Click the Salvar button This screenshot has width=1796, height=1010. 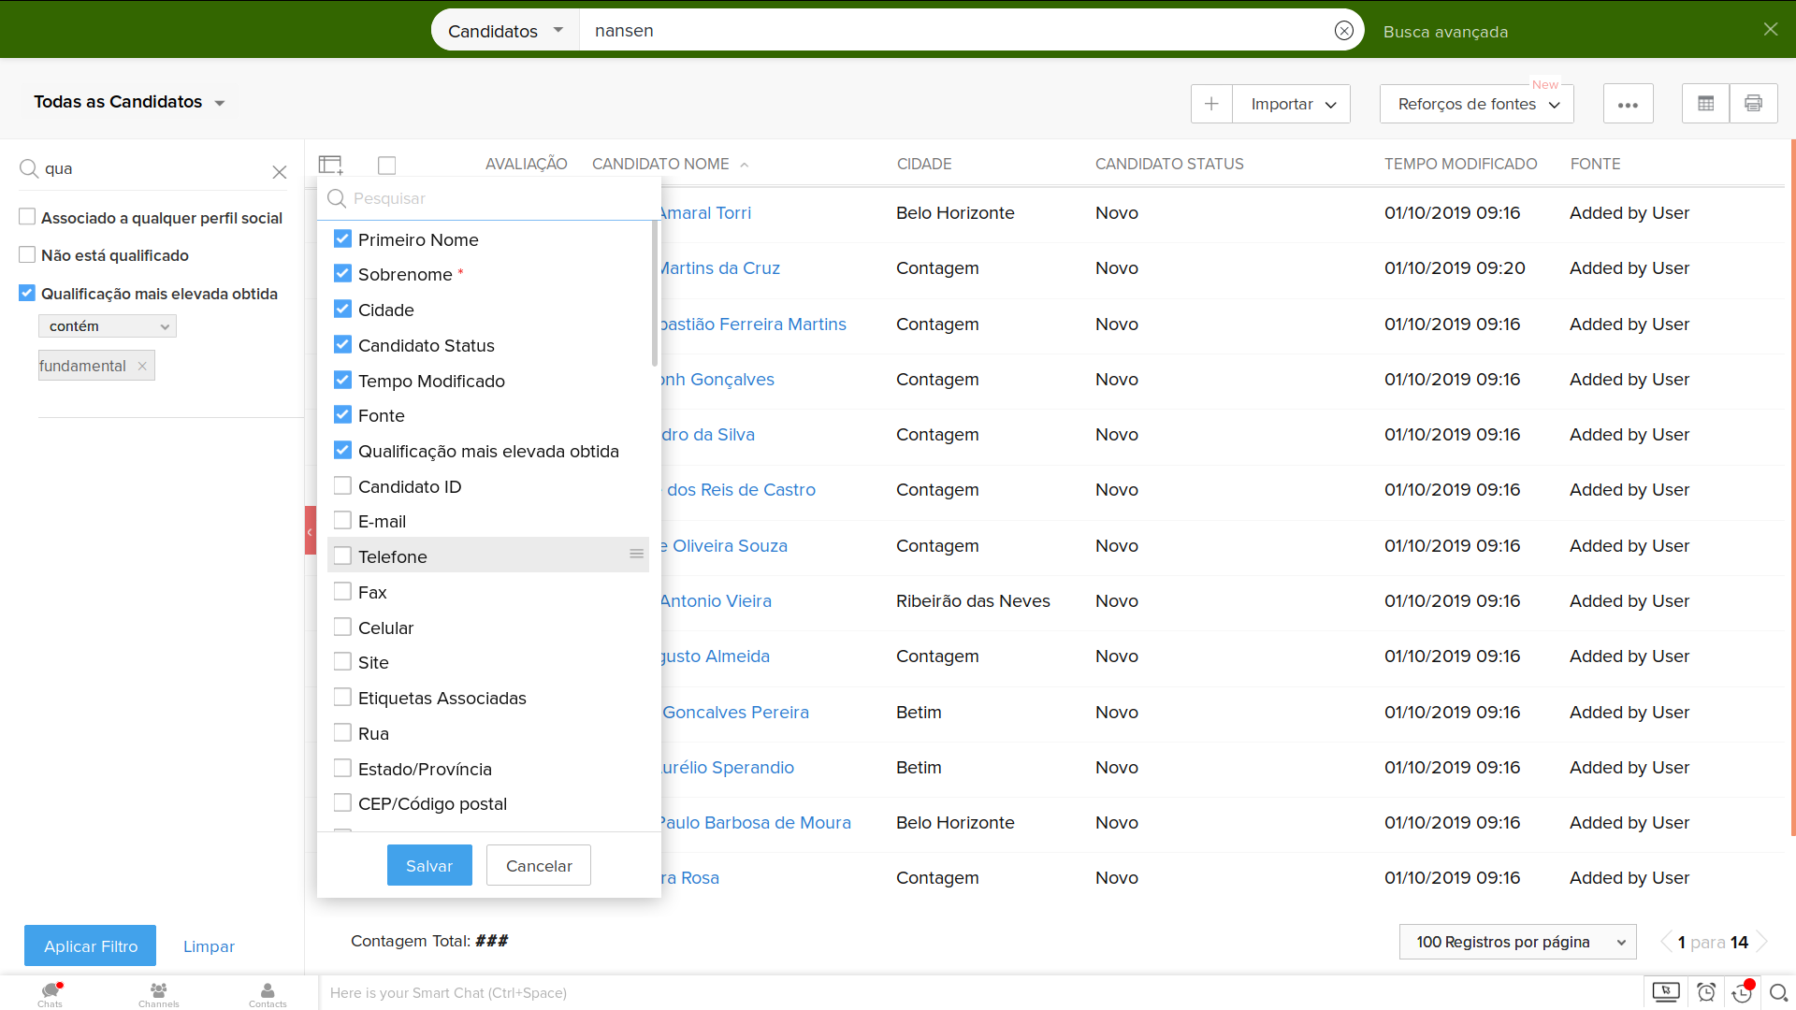429,866
